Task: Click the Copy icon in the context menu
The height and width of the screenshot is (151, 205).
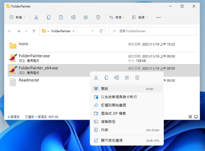Action: [x=106, y=78]
